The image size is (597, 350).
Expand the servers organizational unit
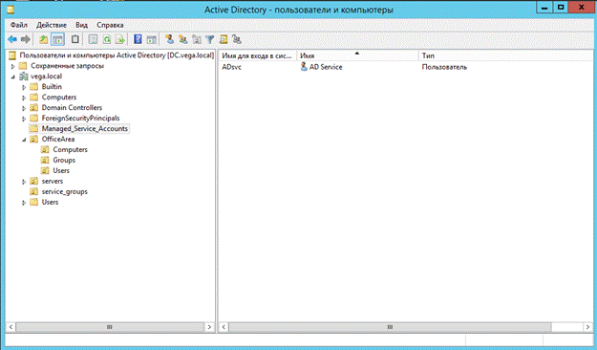click(24, 182)
